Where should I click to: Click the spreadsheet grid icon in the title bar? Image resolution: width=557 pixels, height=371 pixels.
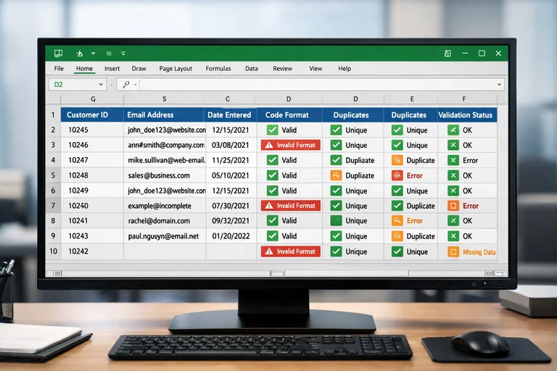pos(58,54)
